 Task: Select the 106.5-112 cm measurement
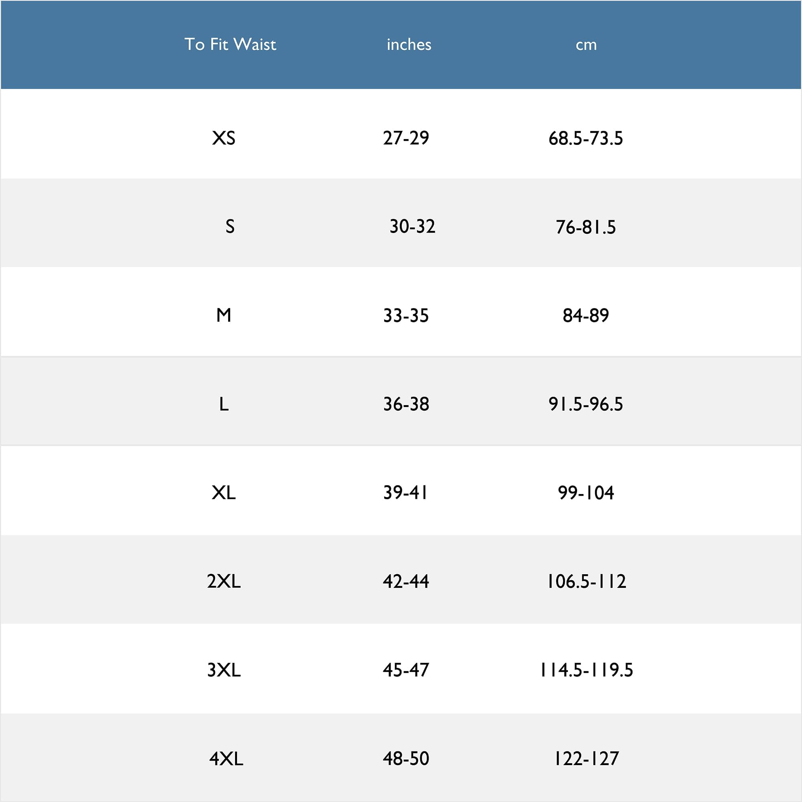(586, 581)
